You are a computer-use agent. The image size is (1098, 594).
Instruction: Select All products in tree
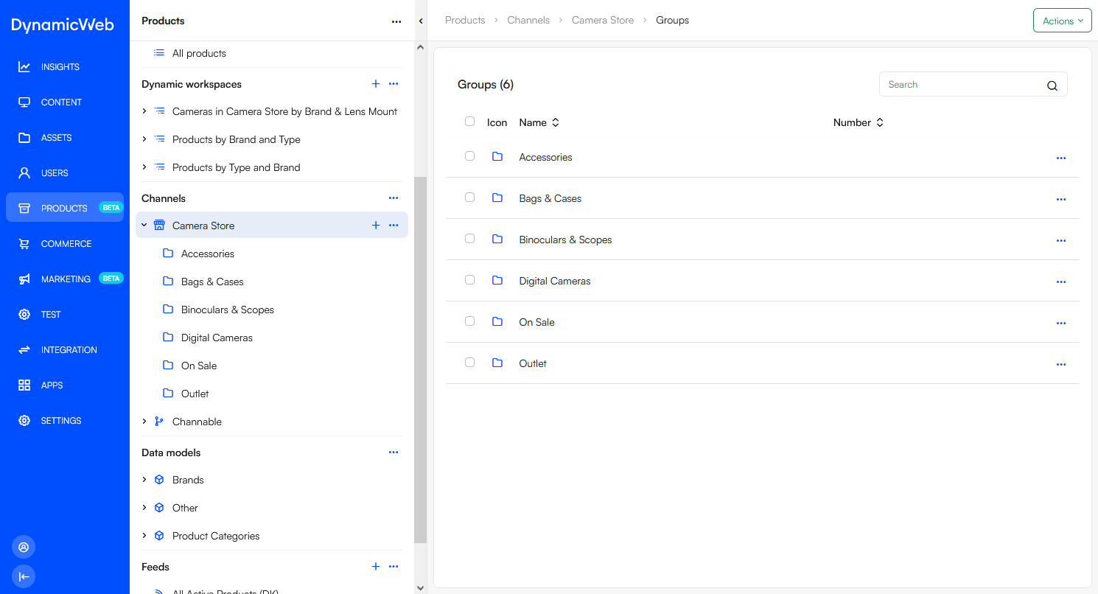[199, 53]
